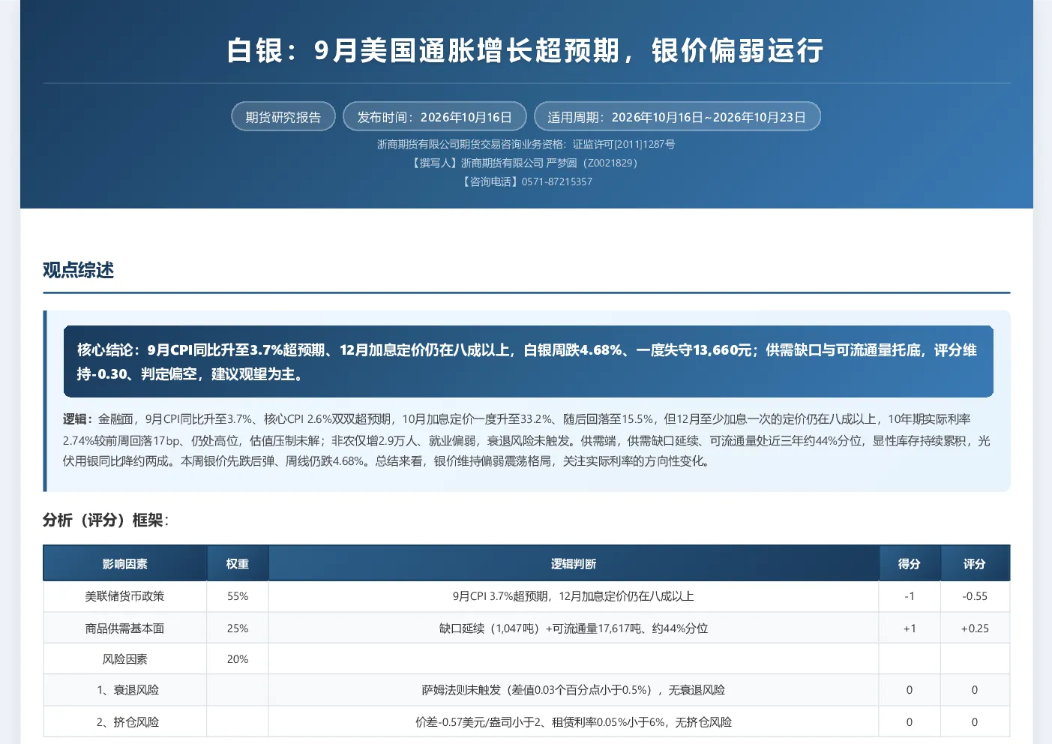Click the 20% weight cell
The height and width of the screenshot is (744, 1052).
[x=238, y=659]
